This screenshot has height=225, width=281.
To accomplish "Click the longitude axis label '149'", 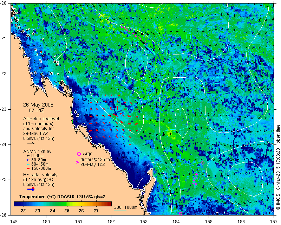I will (x=14, y=222).
